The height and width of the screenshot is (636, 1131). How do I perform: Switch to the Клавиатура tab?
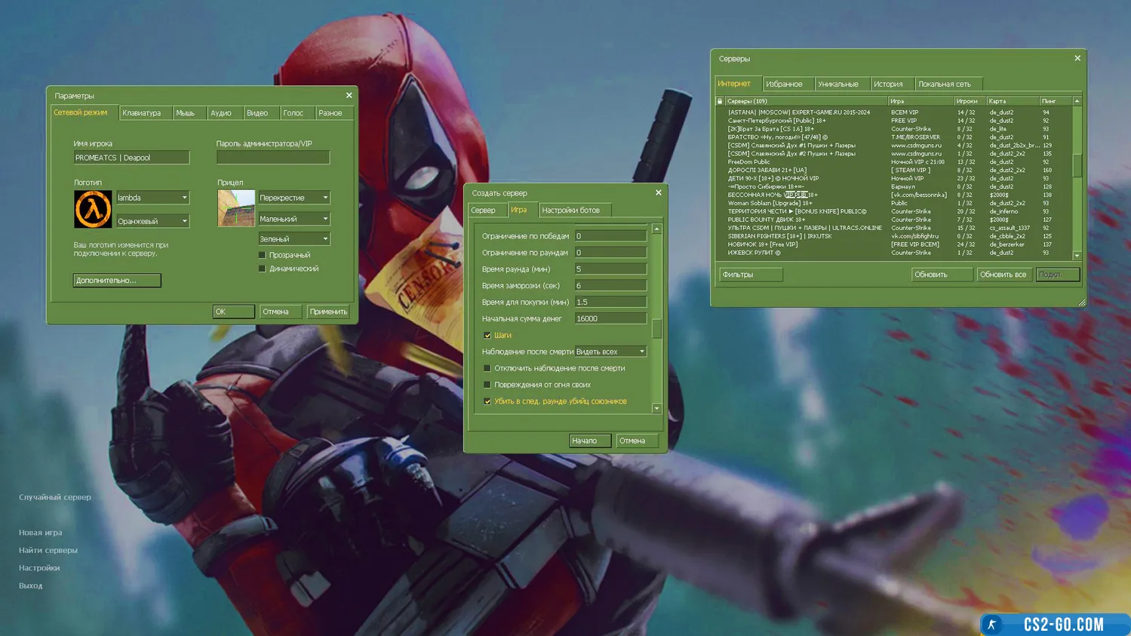pos(142,113)
